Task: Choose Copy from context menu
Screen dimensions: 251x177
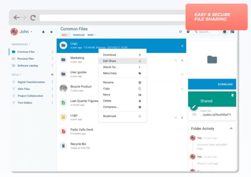Action: pyautogui.click(x=123, y=88)
